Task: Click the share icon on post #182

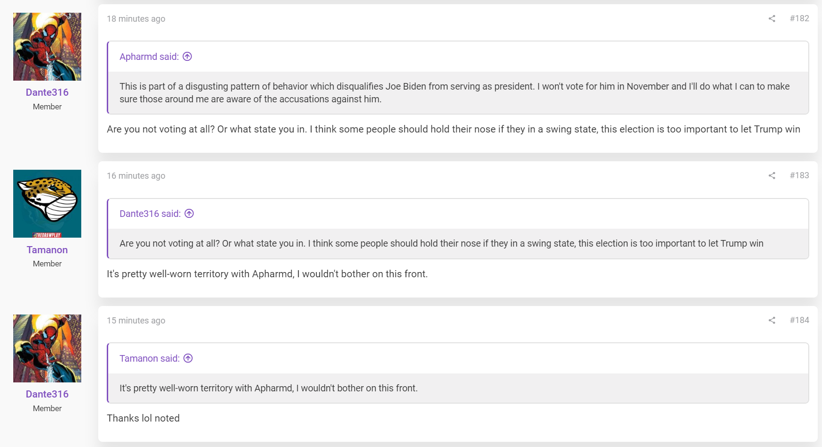Action: click(x=772, y=18)
